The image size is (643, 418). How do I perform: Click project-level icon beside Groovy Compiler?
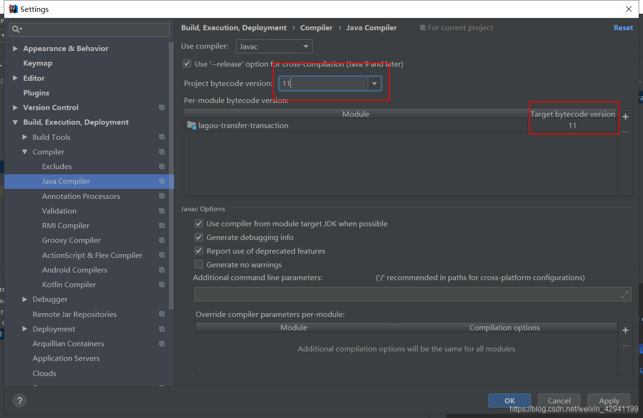pos(162,240)
